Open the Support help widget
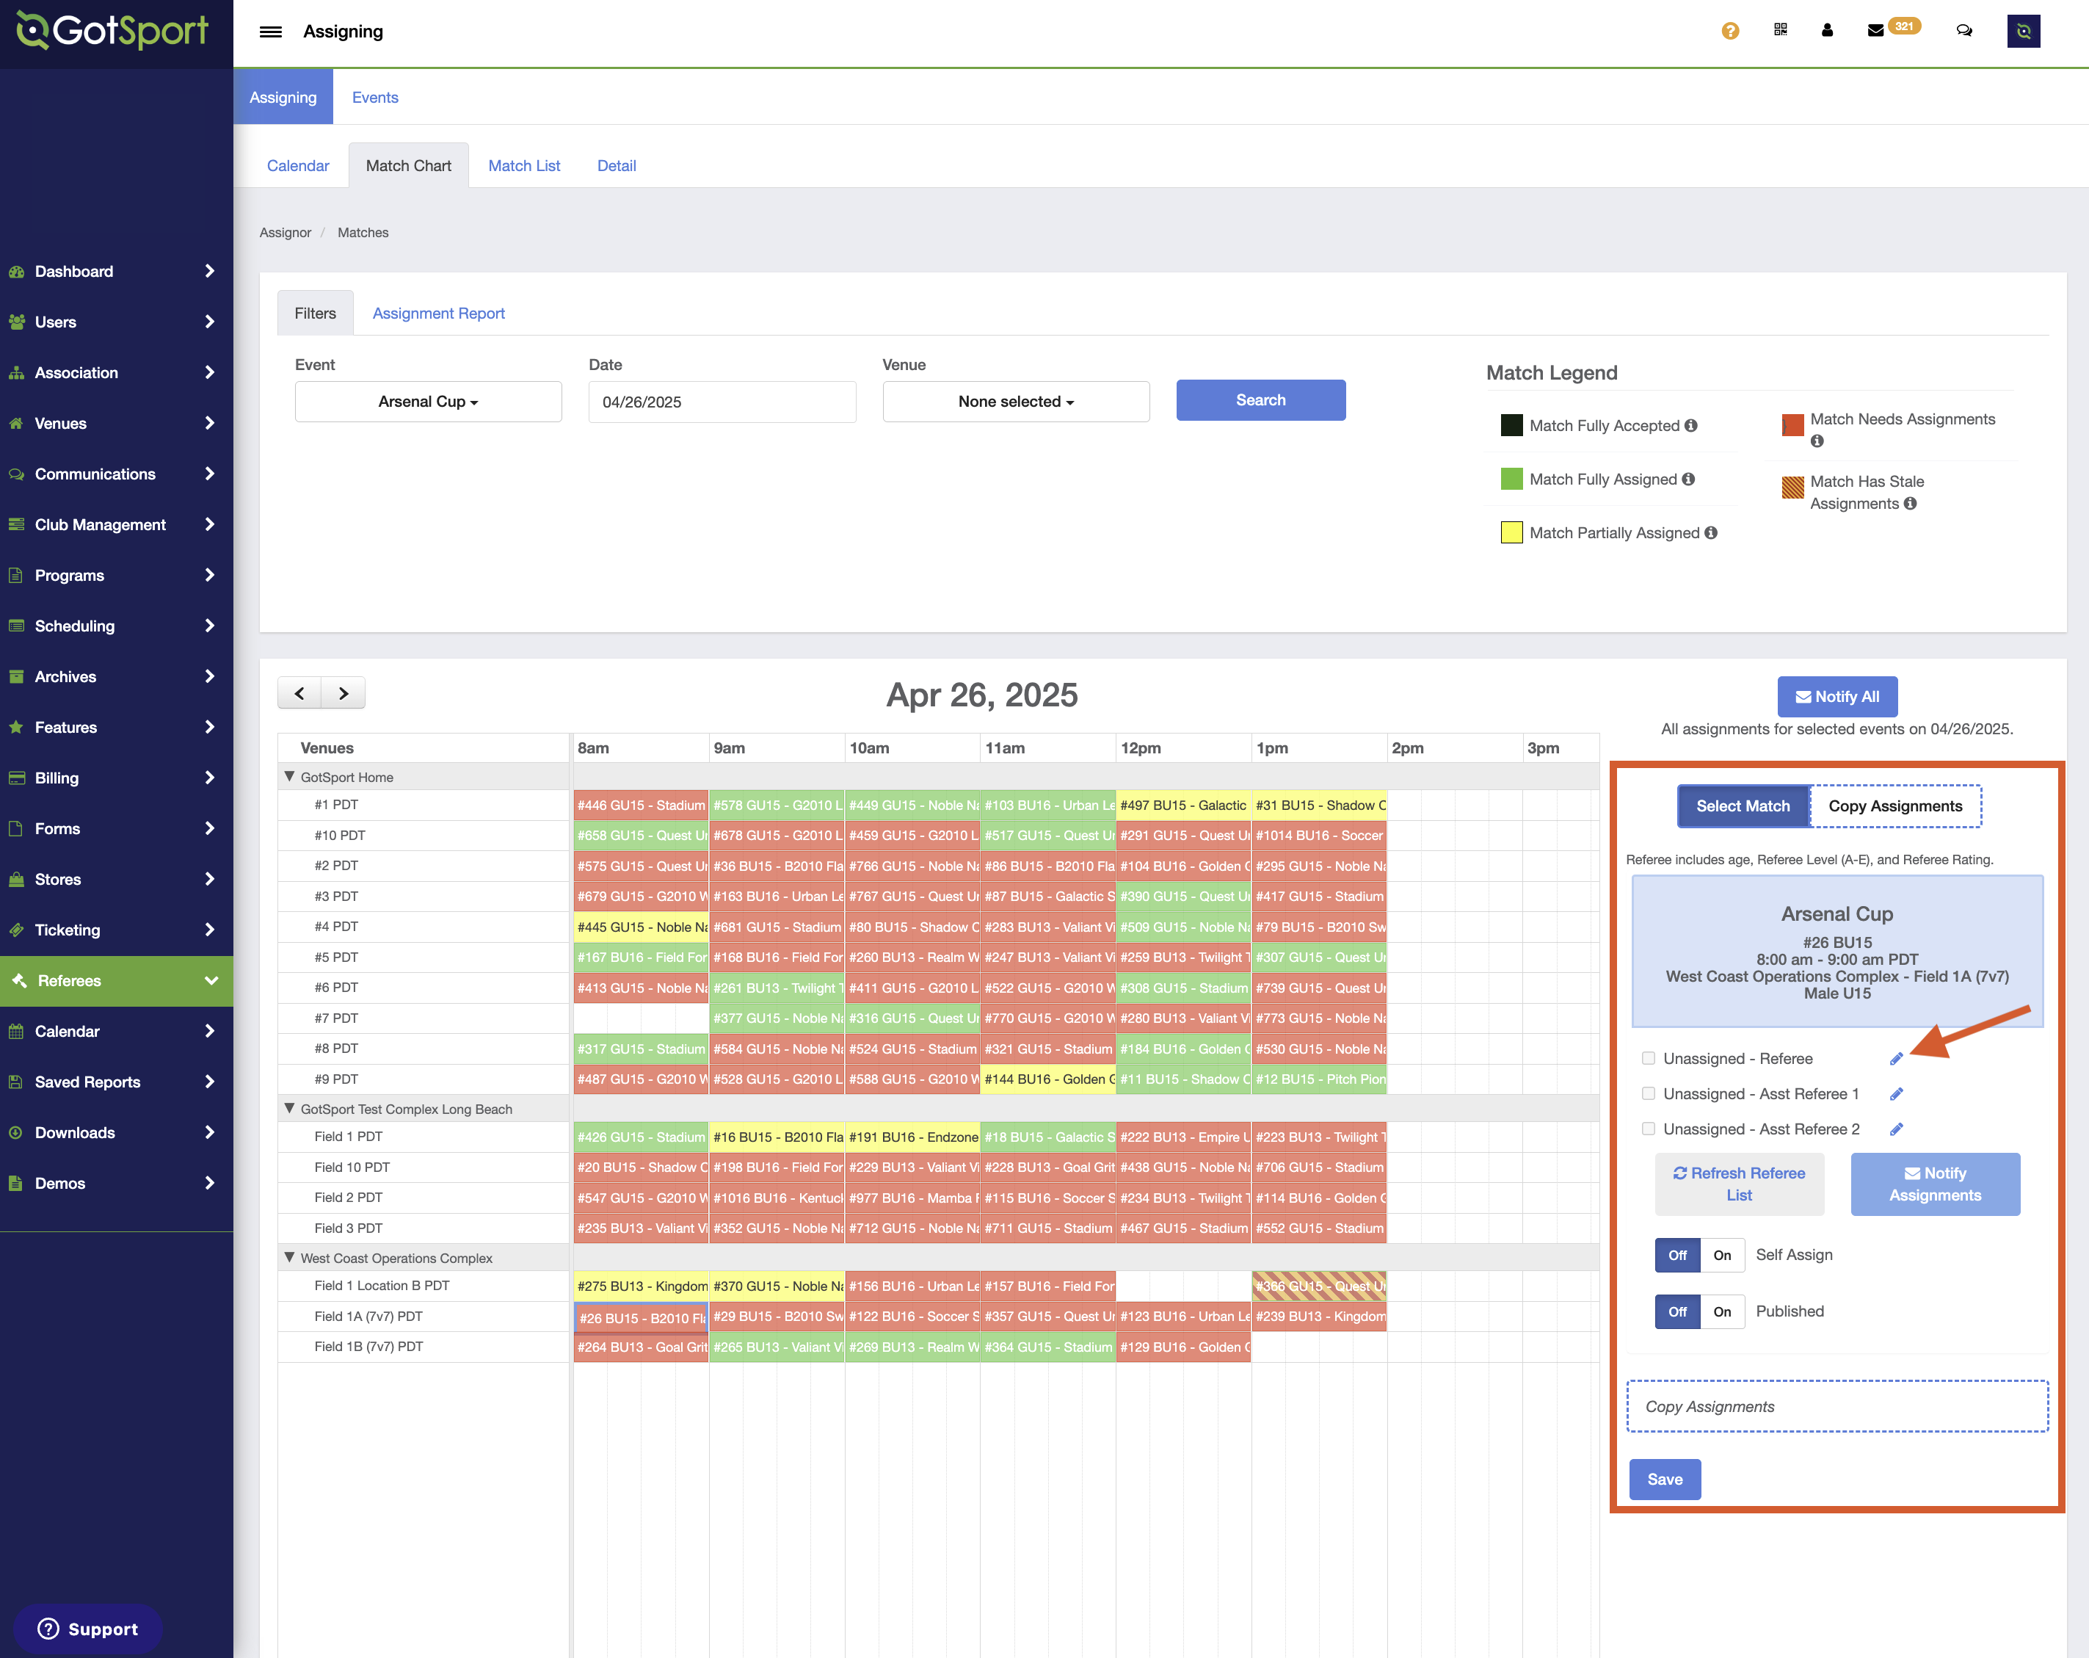 tap(87, 1629)
